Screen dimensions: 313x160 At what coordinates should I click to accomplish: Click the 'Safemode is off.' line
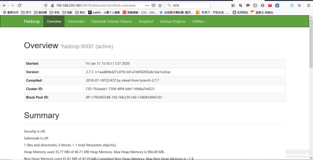(x=36, y=138)
